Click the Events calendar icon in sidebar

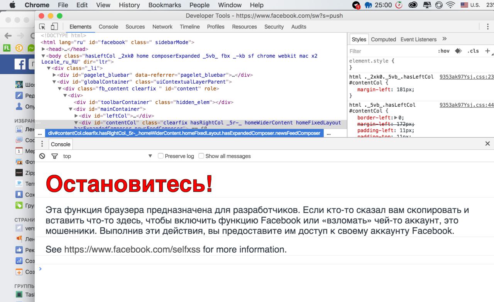click(x=18, y=151)
